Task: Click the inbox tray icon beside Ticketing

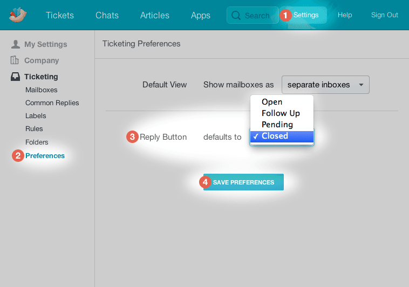Action: 15,77
